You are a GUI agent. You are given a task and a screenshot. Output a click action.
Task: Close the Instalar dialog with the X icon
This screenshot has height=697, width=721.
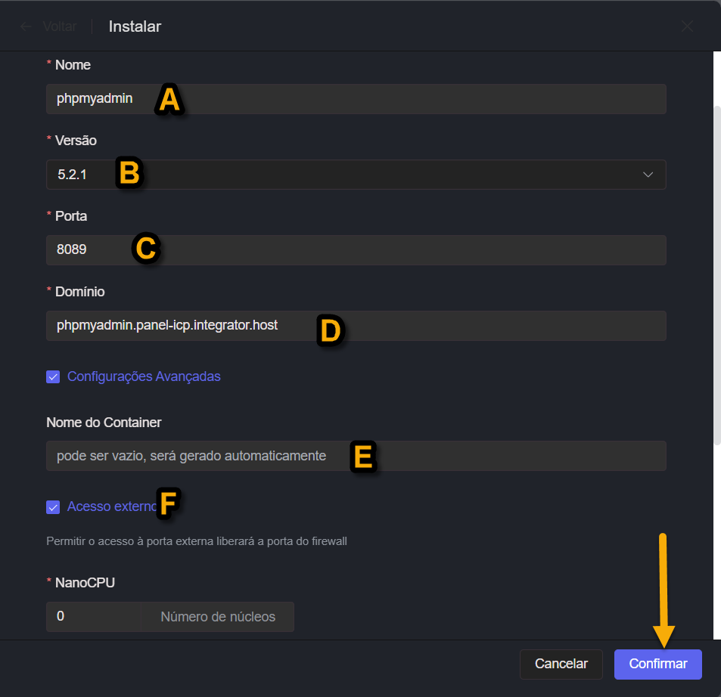pos(687,26)
